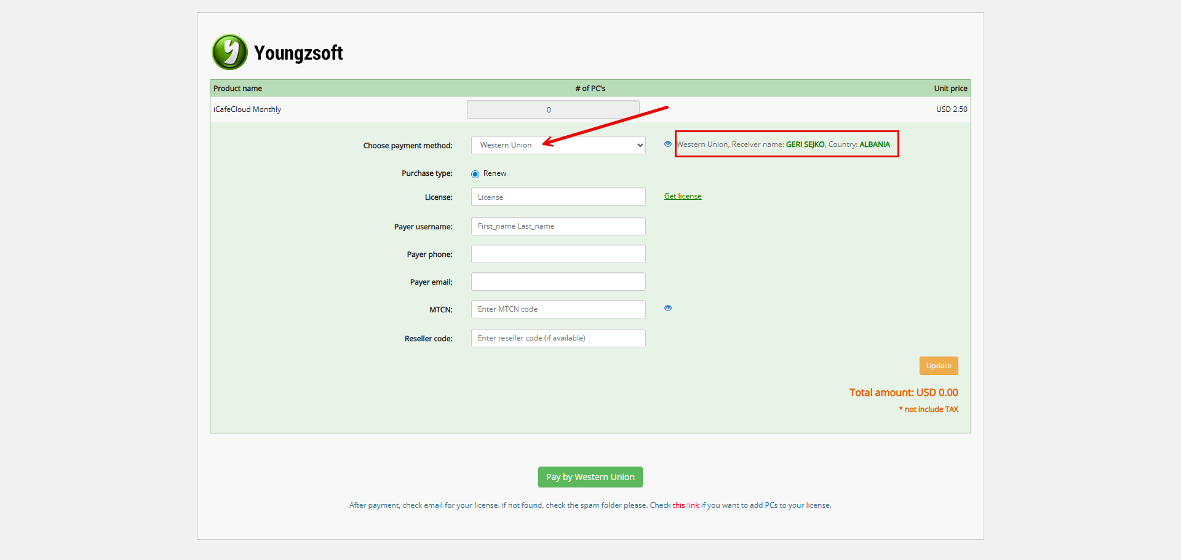Click the Reseller code input field
1181x560 pixels.
click(x=558, y=338)
